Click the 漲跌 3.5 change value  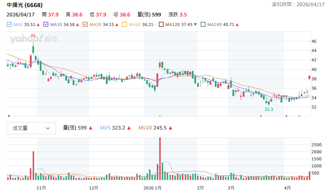click(178, 15)
